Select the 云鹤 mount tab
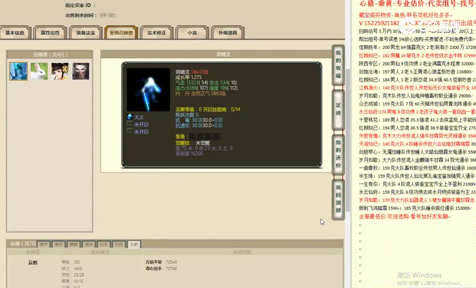The image size is (476, 288). pyautogui.click(x=134, y=244)
